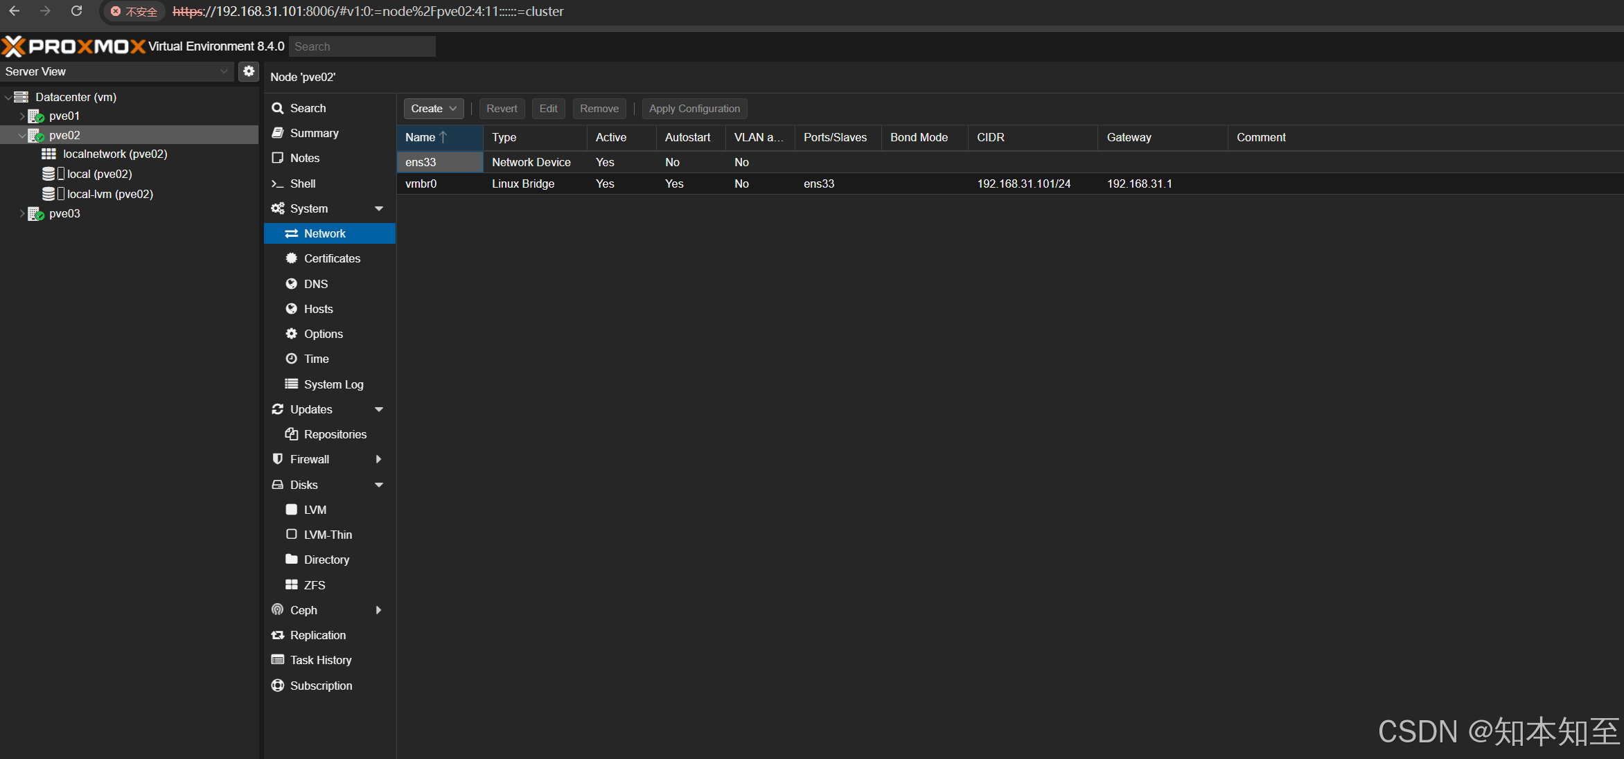The width and height of the screenshot is (1624, 759).
Task: Open the Hosts settings
Action: [318, 308]
